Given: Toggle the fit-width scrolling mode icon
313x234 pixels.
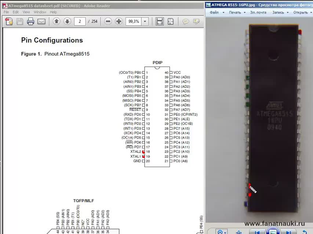Looking at the screenshot, I should (160, 21).
